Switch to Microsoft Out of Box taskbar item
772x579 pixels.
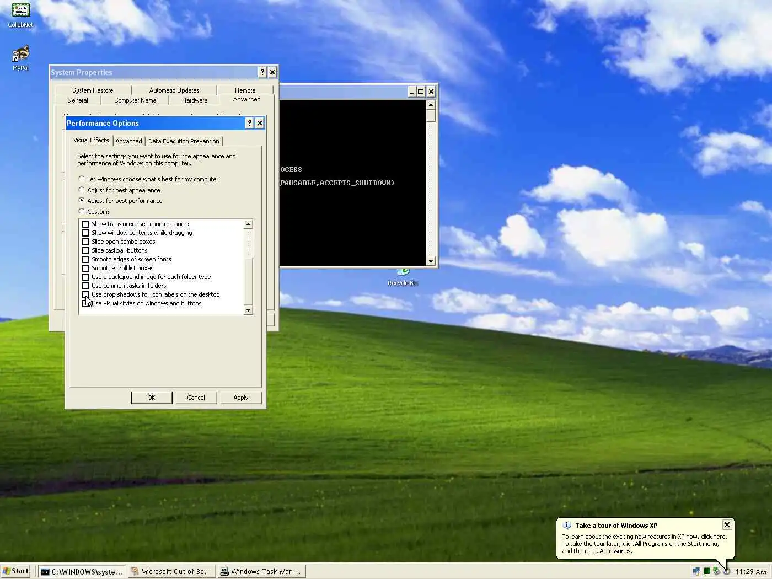coord(172,572)
